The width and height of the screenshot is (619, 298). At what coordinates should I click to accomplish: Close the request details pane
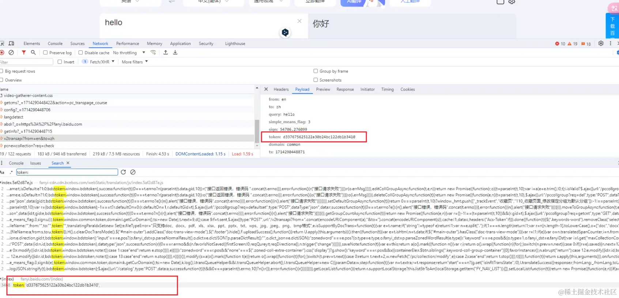click(266, 89)
